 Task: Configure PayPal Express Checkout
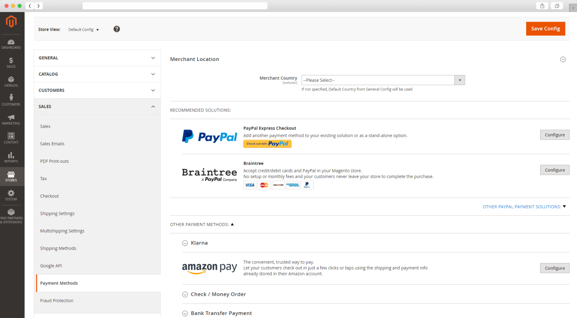click(555, 135)
